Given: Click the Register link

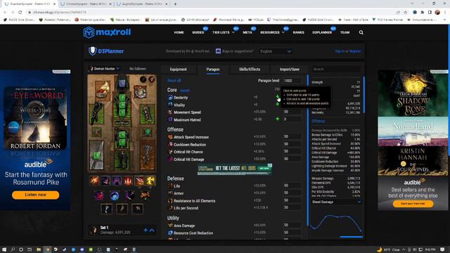Looking at the screenshot, I should point(355,51).
